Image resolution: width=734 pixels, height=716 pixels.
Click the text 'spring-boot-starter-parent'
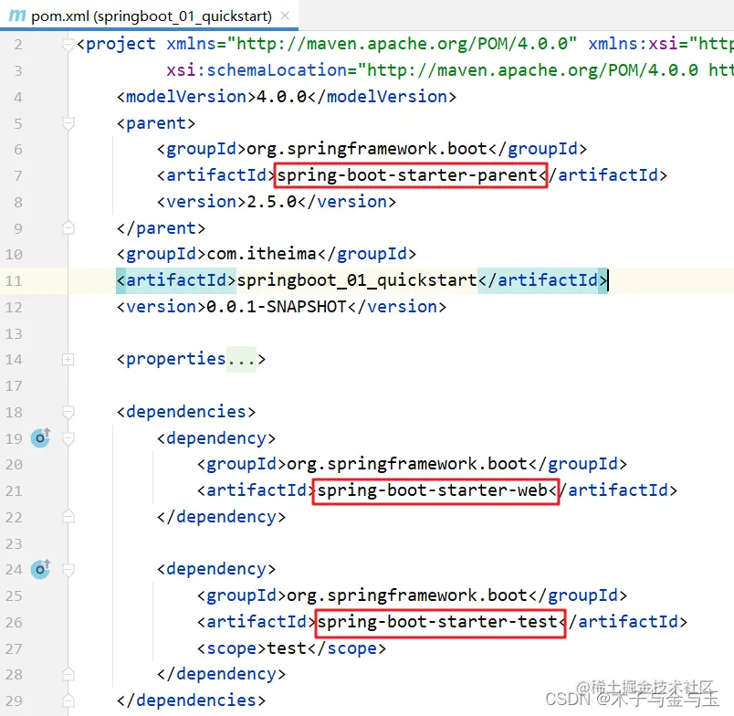[x=407, y=175]
